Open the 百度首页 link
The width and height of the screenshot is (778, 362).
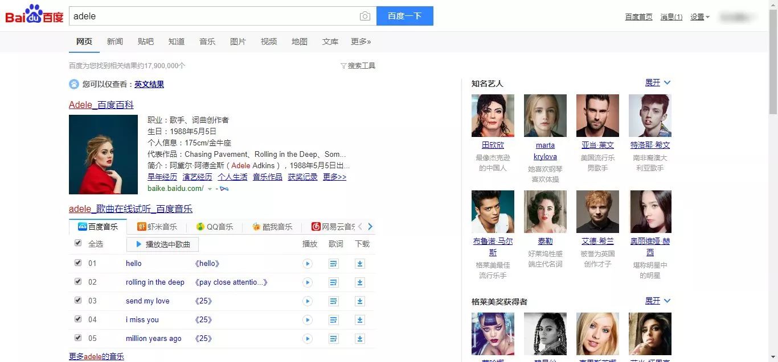639,17
